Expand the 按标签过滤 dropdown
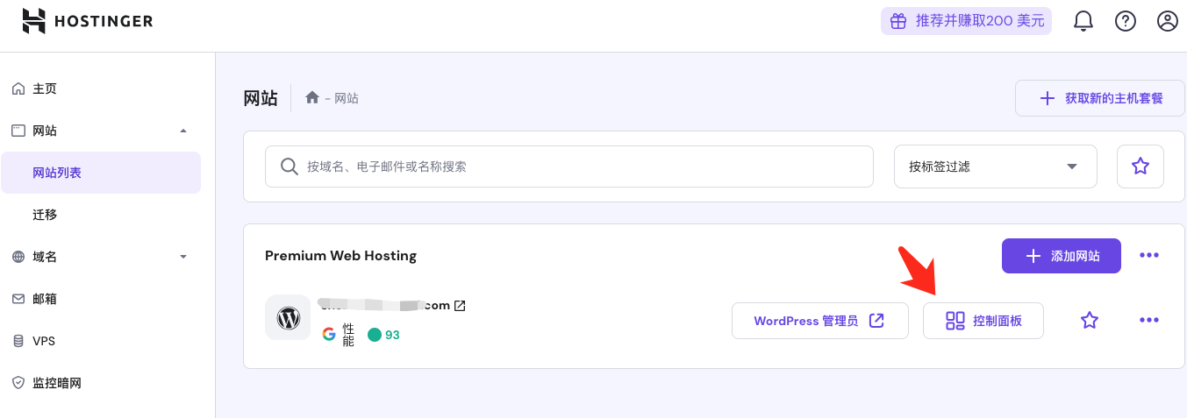Screen dimensions: 1187x418 click(x=995, y=166)
